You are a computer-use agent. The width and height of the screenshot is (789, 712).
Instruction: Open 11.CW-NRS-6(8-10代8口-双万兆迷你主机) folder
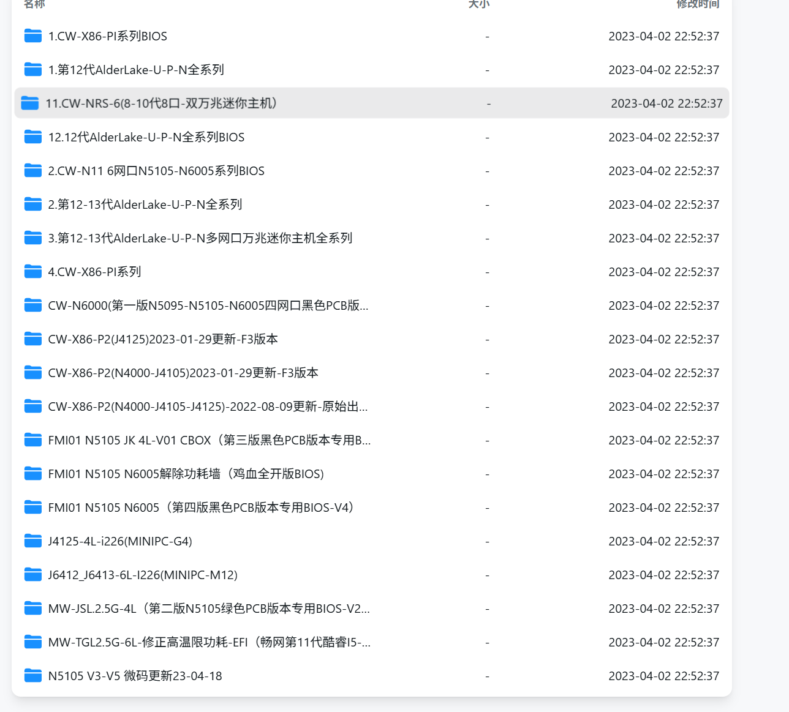tap(161, 103)
